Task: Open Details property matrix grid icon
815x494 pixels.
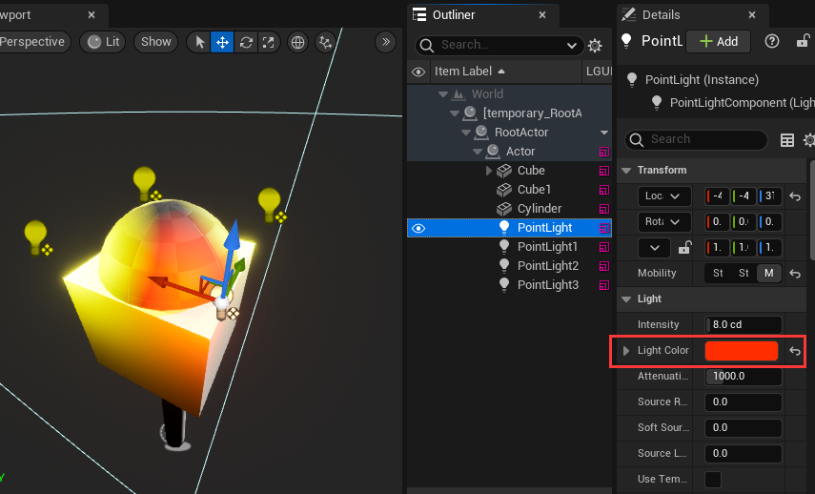Action: point(787,140)
